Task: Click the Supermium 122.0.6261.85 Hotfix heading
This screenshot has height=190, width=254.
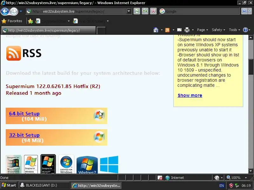Action: (x=53, y=86)
